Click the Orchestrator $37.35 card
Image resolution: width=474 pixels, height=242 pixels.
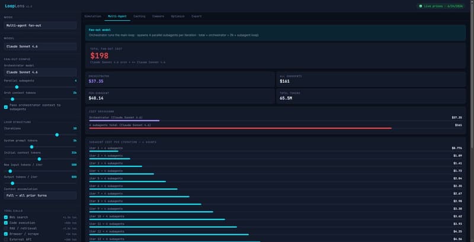tap(180, 79)
